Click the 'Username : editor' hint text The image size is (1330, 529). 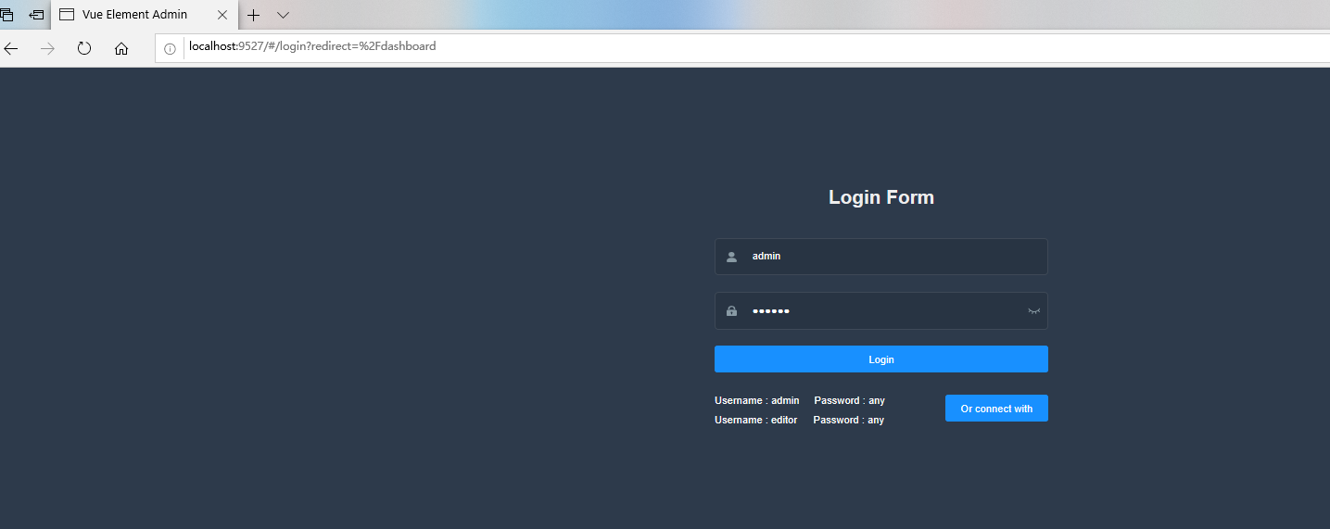pyautogui.click(x=755, y=420)
